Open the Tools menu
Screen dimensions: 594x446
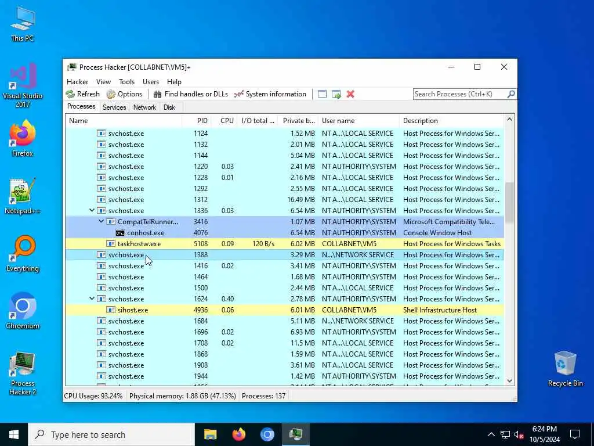(126, 82)
